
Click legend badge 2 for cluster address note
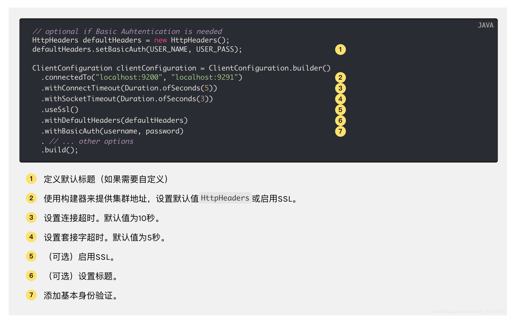(31, 198)
